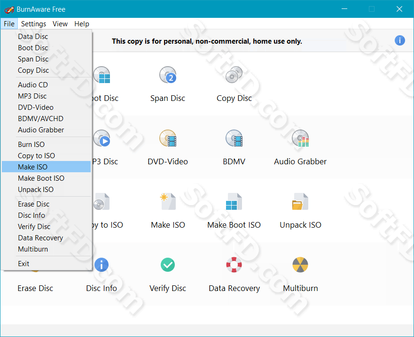Choose MP3 Disc menu entry
Image resolution: width=414 pixels, height=337 pixels.
46,96
